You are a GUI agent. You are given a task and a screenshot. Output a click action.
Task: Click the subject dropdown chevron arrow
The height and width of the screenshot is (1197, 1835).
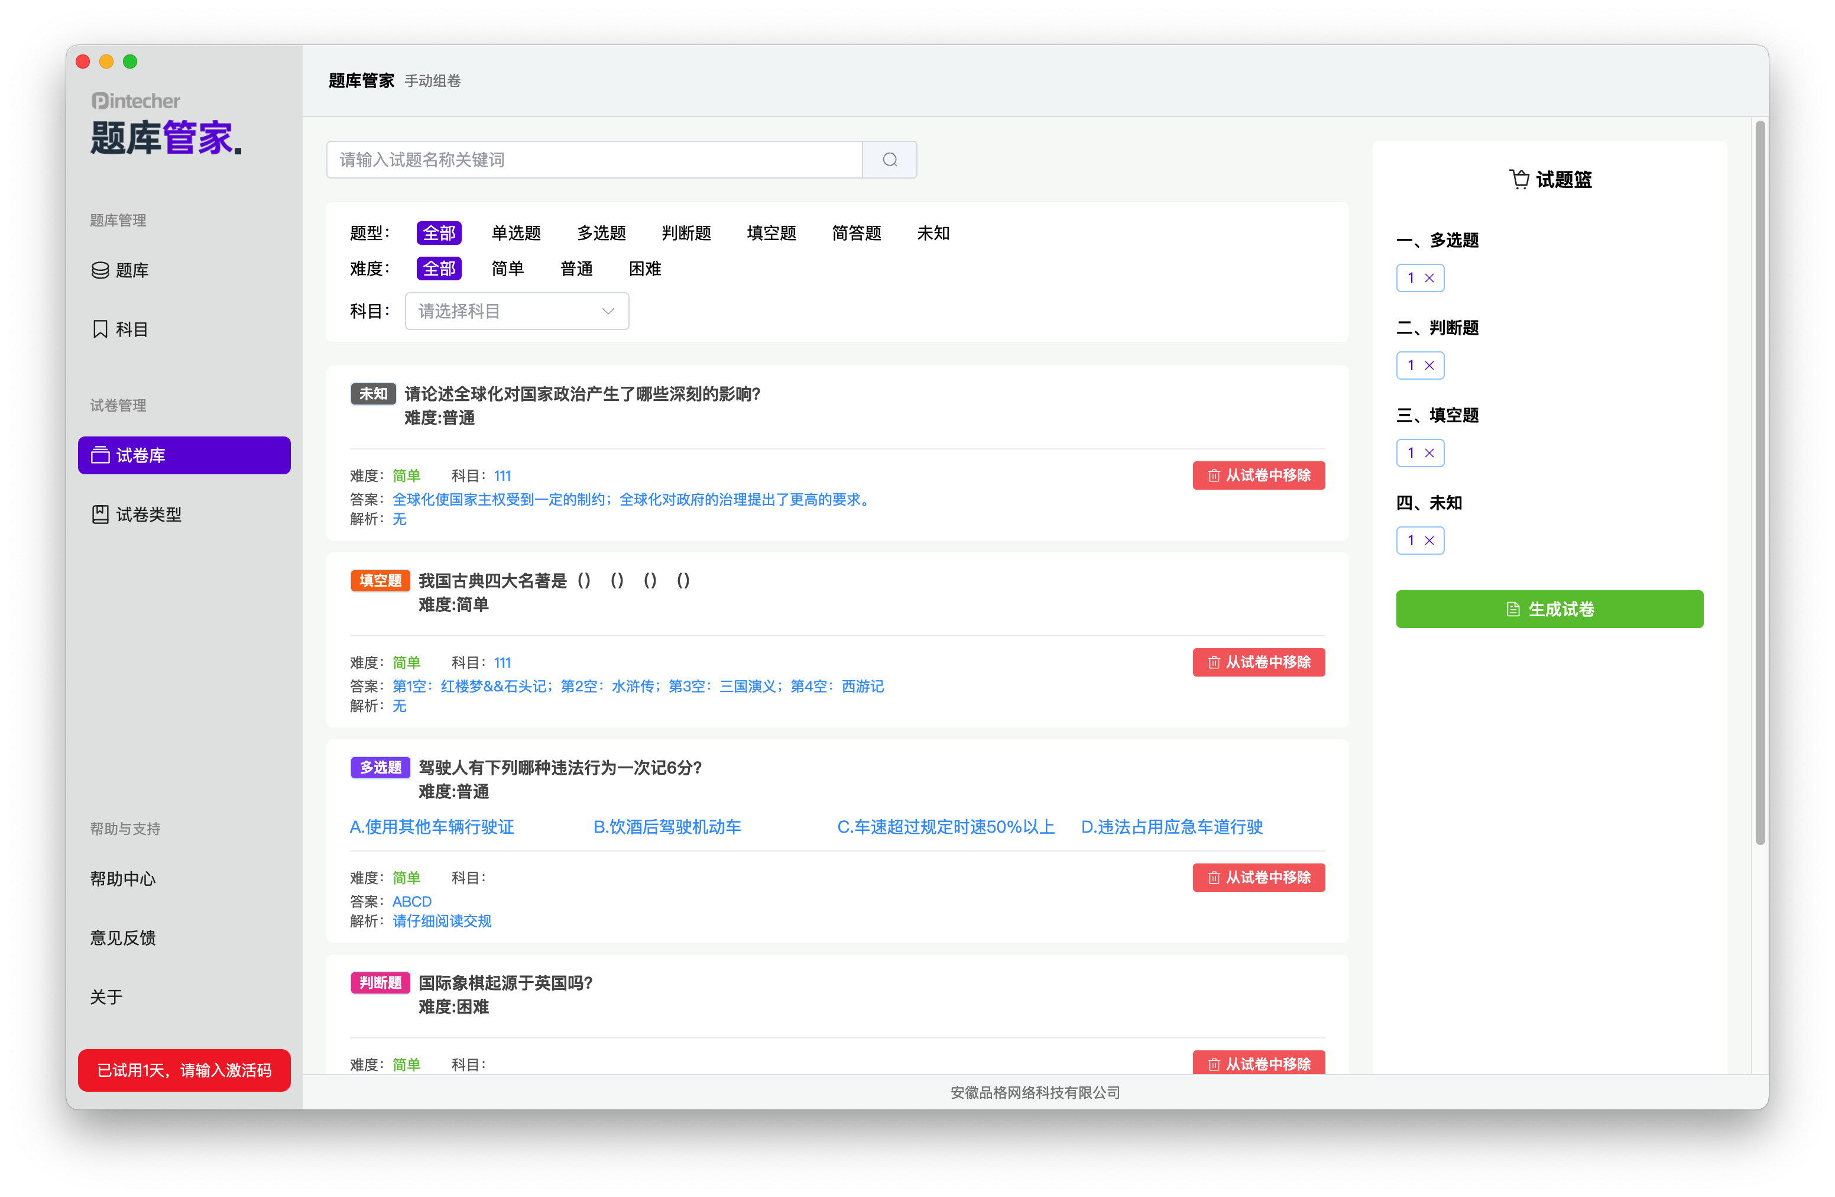coord(608,311)
